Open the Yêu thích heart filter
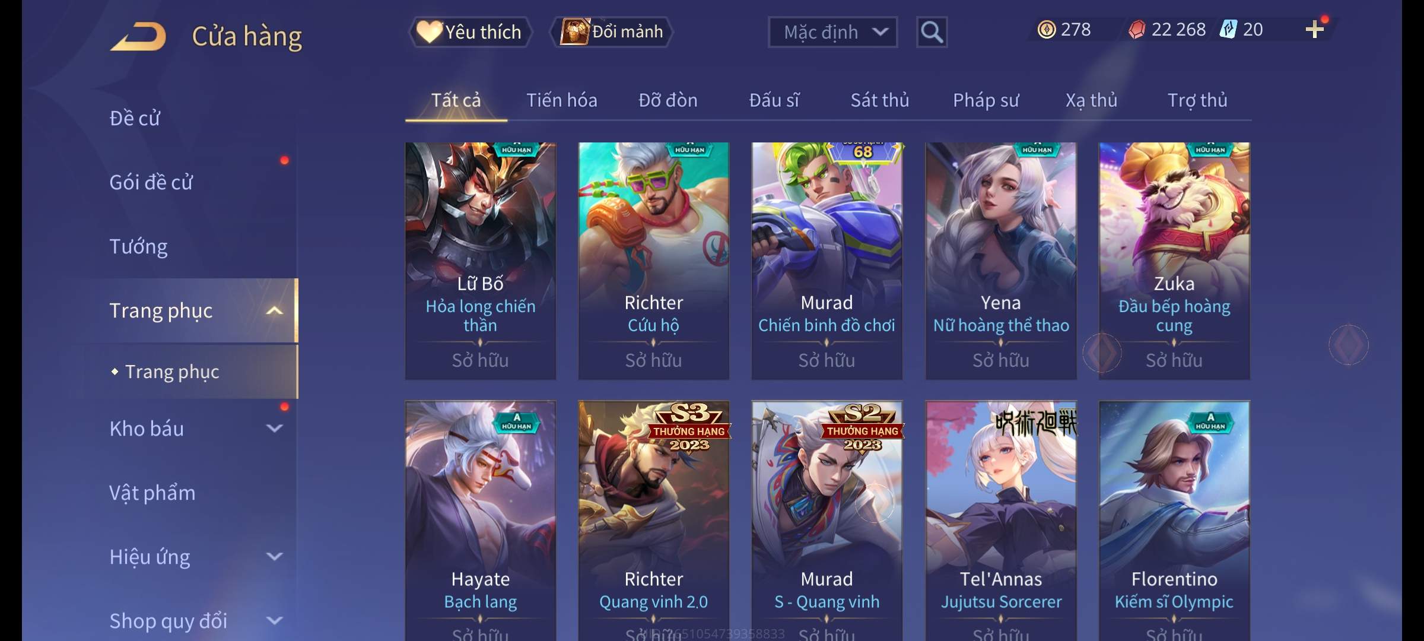Screen dimensions: 1424x641 tap(470, 31)
